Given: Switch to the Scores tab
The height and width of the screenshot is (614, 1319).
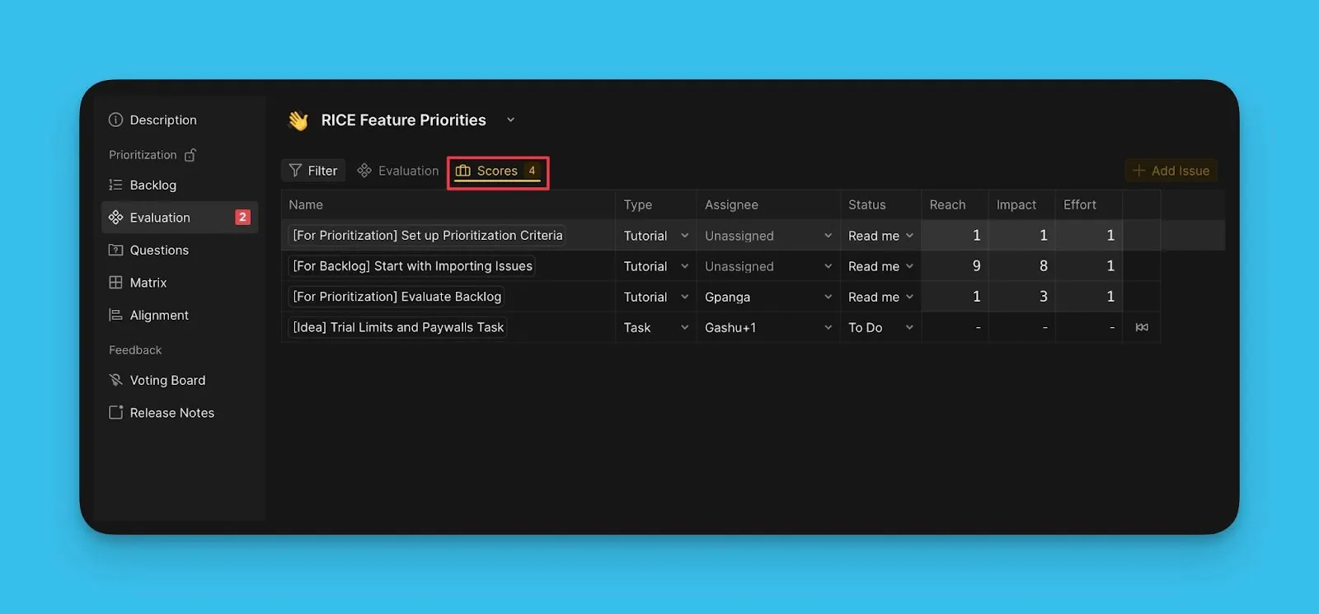Looking at the screenshot, I should 497,171.
